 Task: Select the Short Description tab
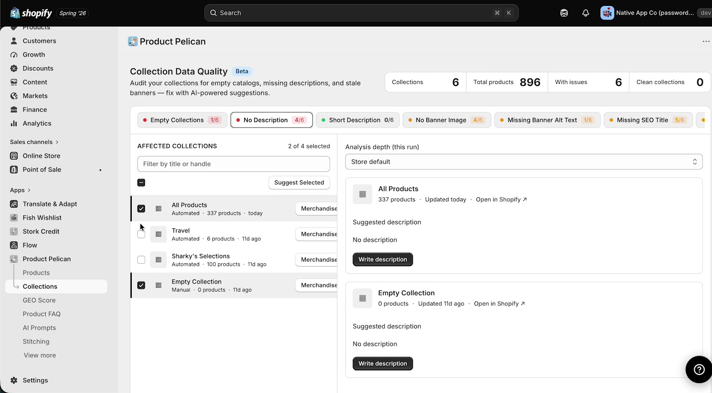(357, 120)
